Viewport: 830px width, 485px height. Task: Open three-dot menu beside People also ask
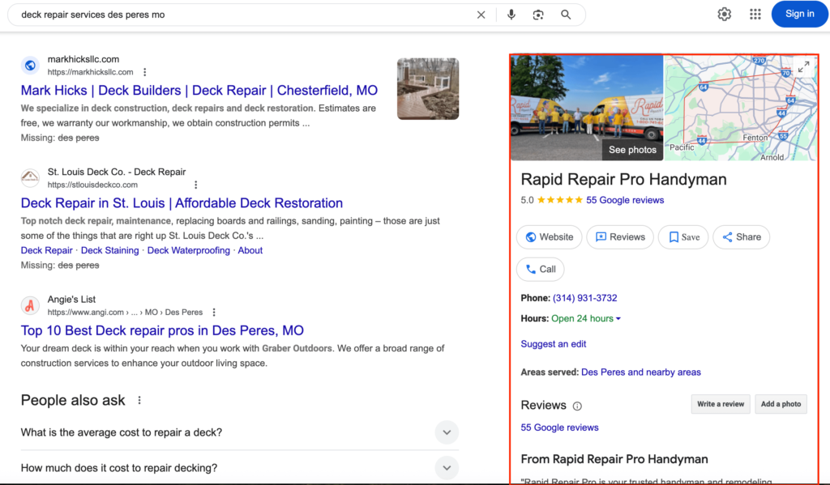click(x=139, y=400)
